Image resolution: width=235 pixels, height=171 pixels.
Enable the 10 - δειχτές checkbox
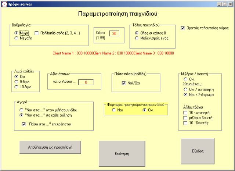185,123
